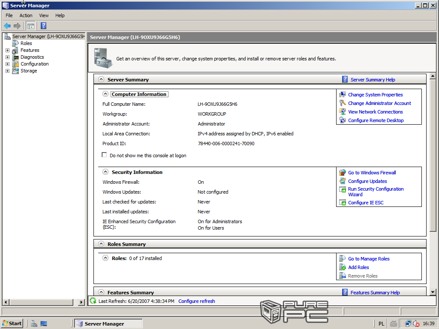The height and width of the screenshot is (329, 439).
Task: Click the Product ID value 78440-006-0000241-70090
Action: coord(226,144)
